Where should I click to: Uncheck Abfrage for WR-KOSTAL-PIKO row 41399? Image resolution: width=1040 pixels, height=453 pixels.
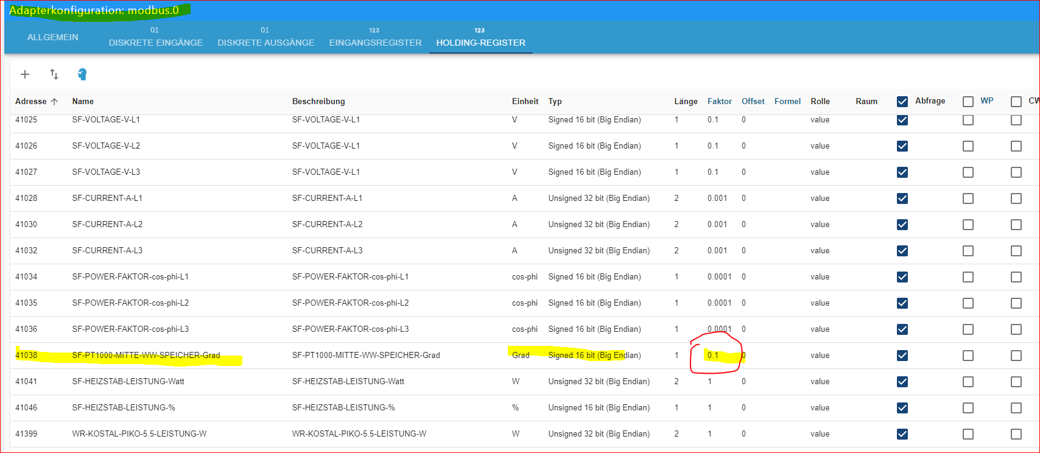902,434
